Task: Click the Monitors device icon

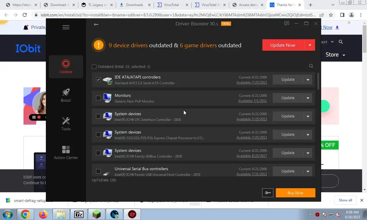Action: (x=107, y=98)
